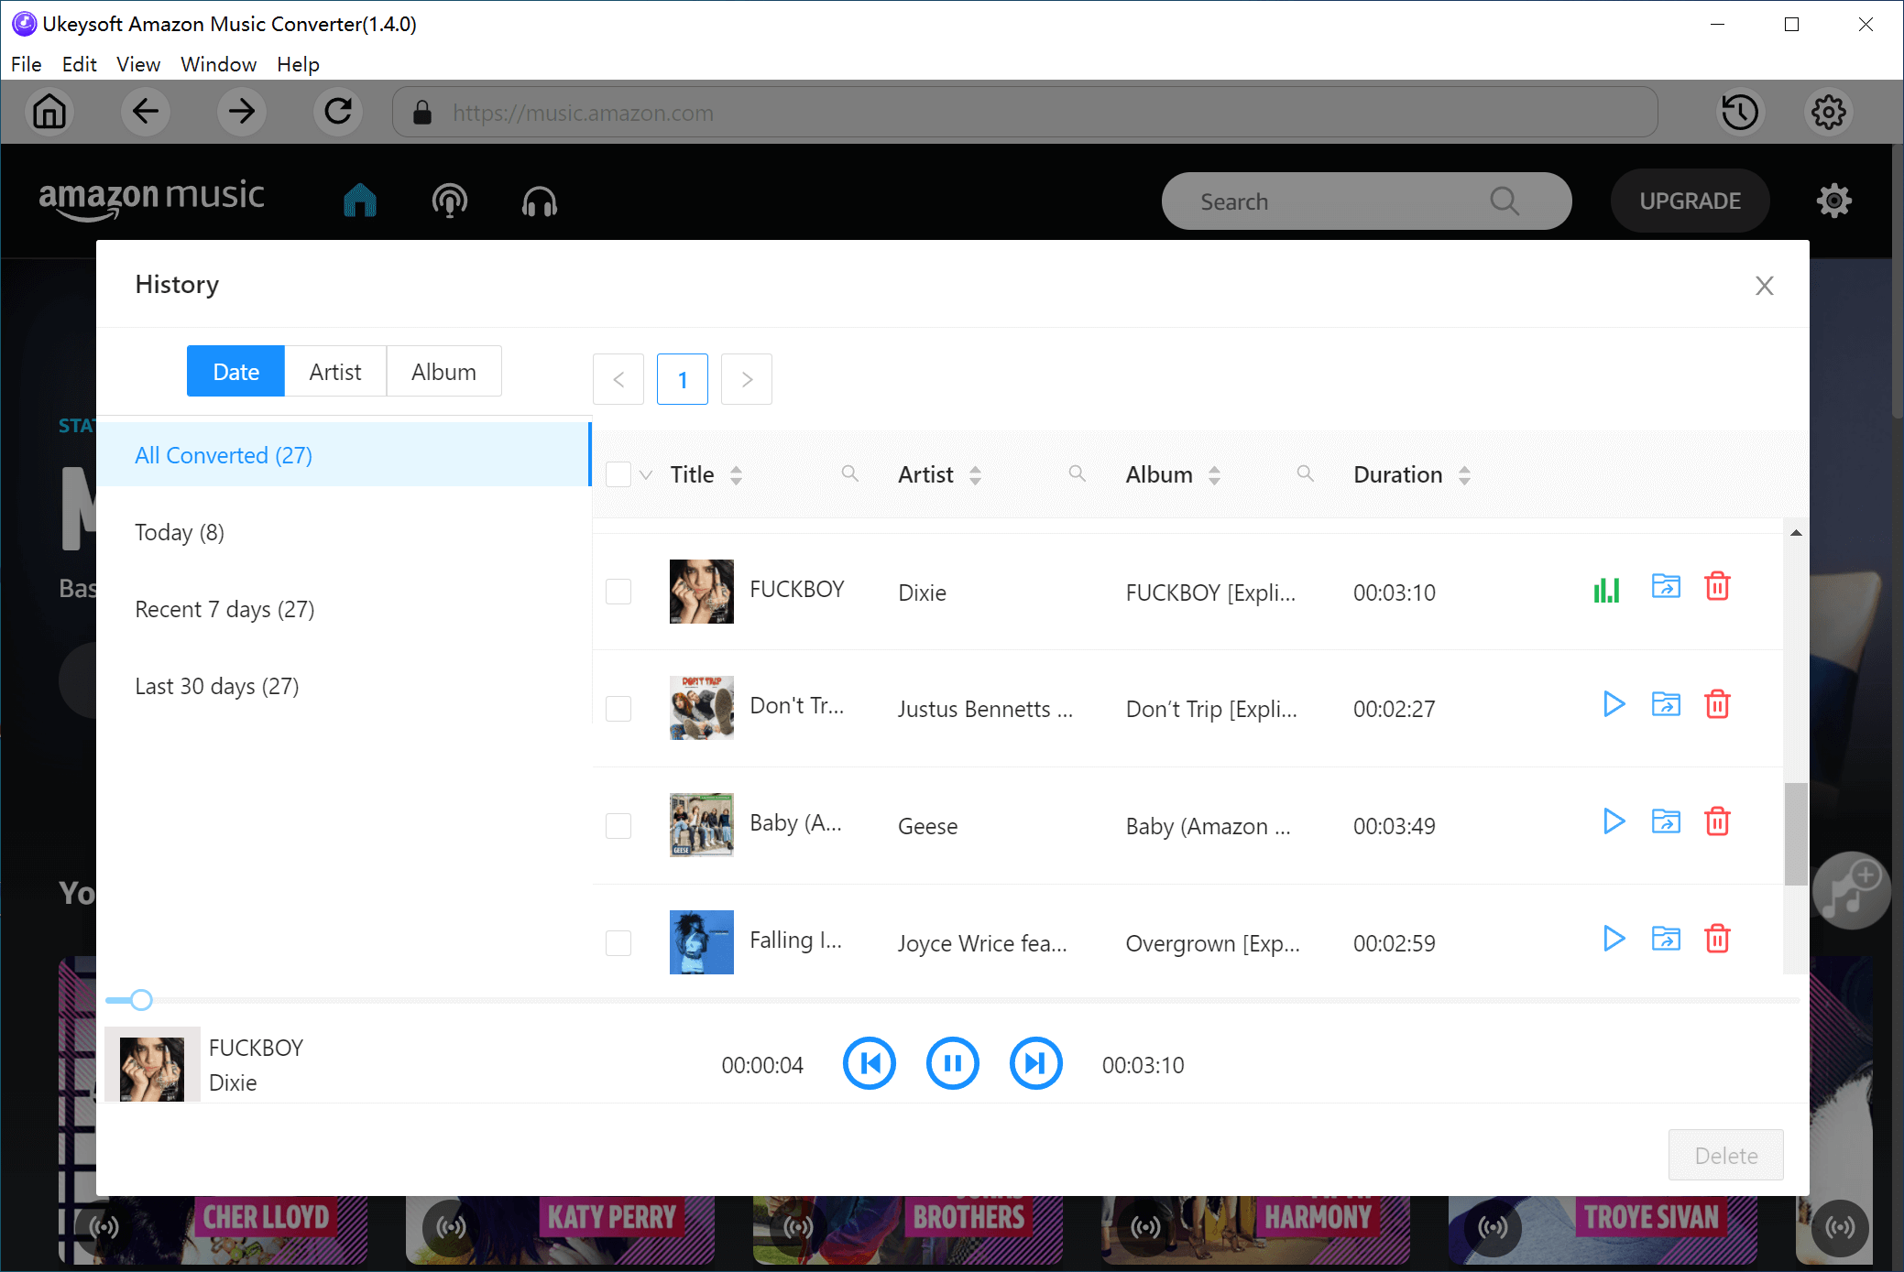
Task: Check the Falling In Love row checkbox
Action: (618, 943)
